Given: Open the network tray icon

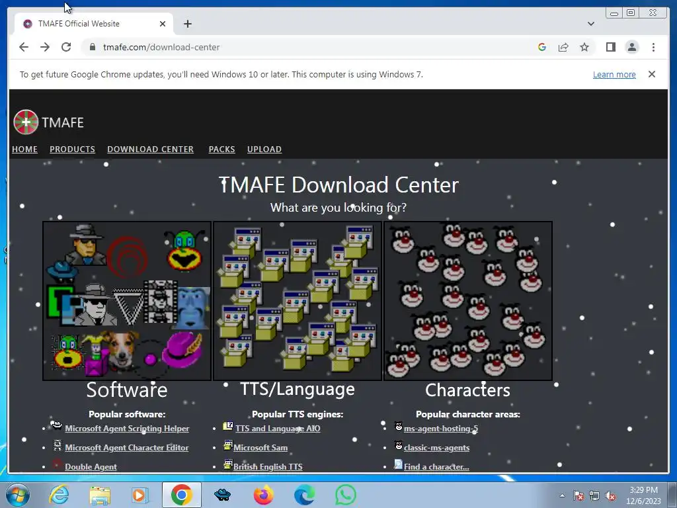Looking at the screenshot, I should (x=594, y=496).
